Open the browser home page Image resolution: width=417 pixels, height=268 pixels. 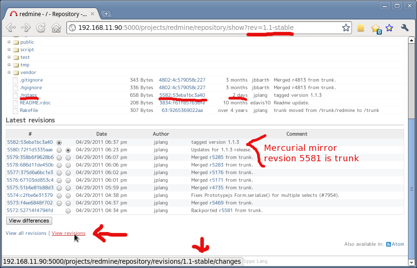pos(56,28)
